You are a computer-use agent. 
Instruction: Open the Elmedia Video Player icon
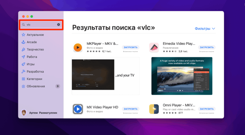click(154, 47)
